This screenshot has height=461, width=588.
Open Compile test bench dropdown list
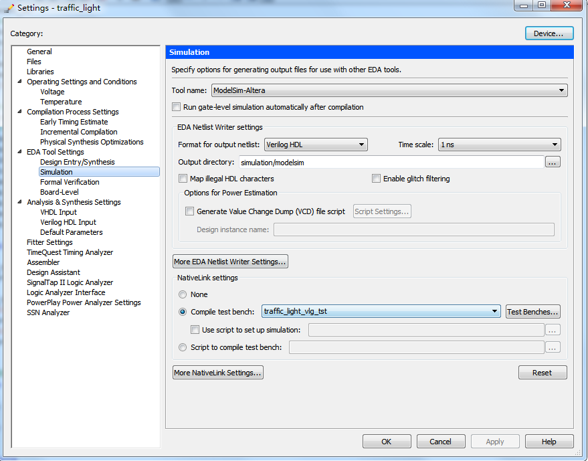(x=381, y=311)
